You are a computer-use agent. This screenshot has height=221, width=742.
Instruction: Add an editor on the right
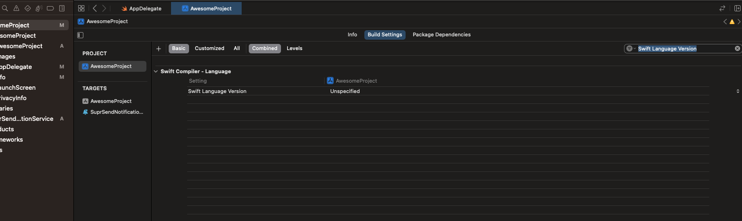click(x=737, y=8)
